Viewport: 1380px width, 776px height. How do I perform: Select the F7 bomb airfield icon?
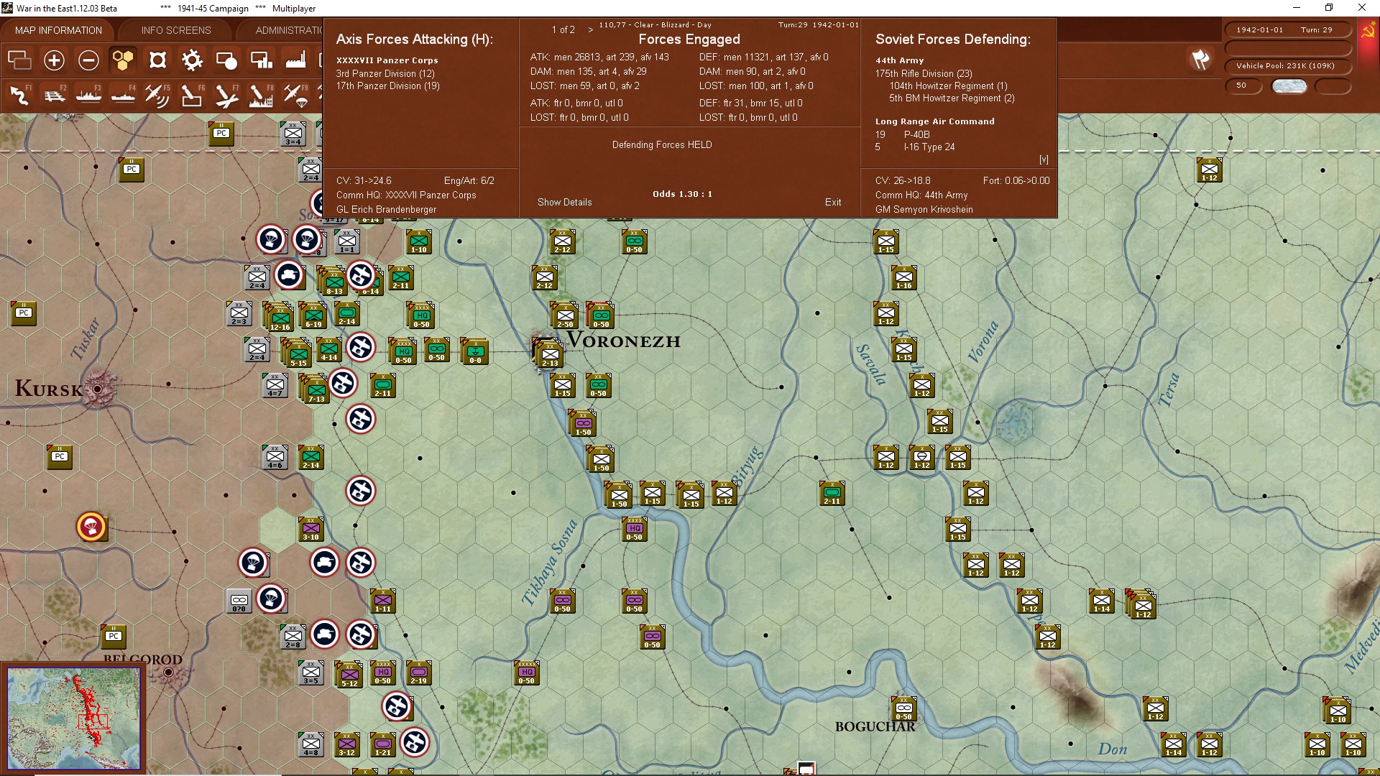(226, 95)
